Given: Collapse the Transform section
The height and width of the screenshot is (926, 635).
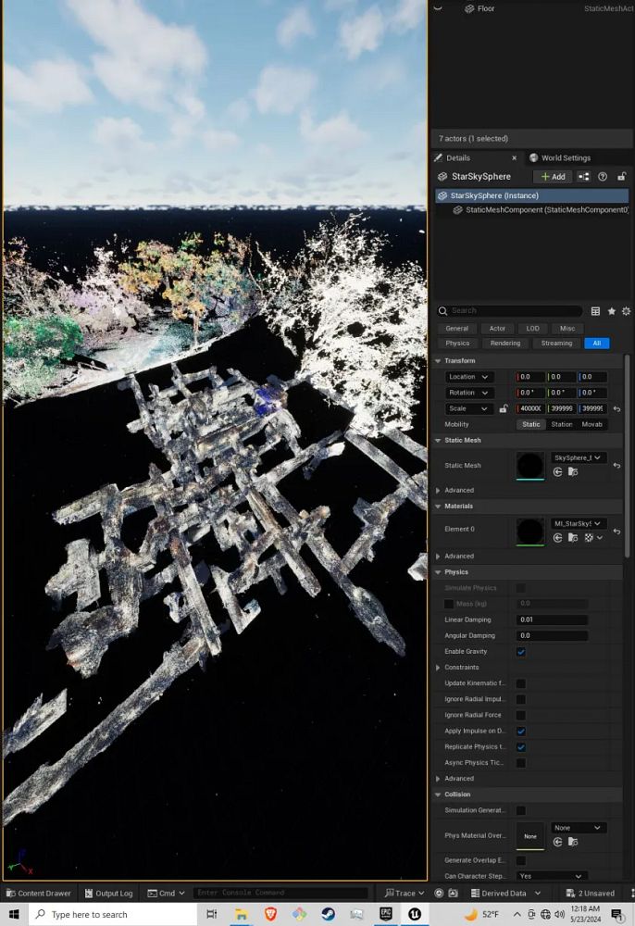Looking at the screenshot, I should click(438, 361).
